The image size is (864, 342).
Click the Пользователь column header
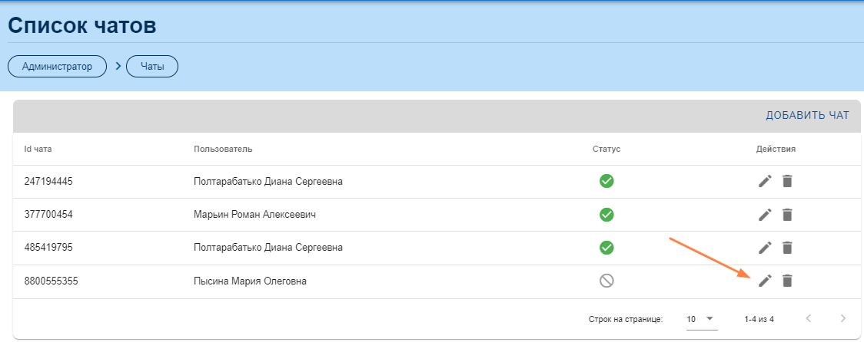(x=223, y=149)
